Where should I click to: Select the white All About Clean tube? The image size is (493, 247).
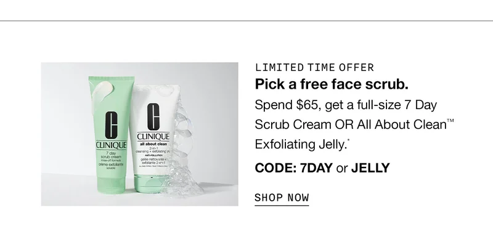coord(152,138)
